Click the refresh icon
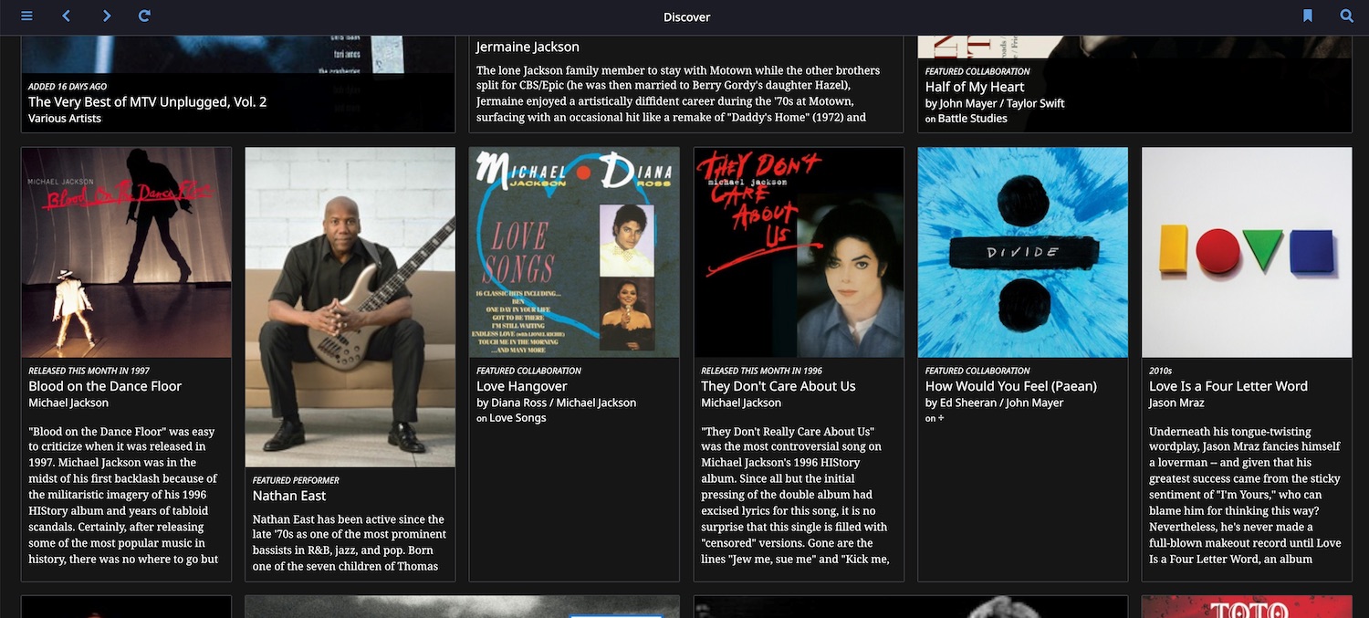 144,16
